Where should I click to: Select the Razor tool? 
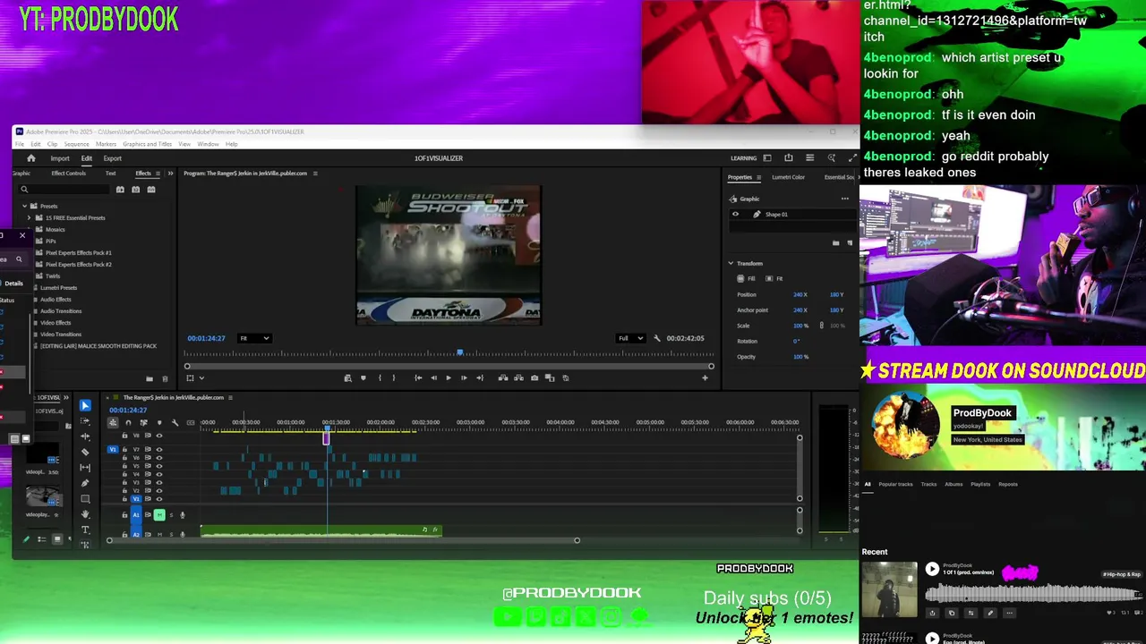click(85, 452)
